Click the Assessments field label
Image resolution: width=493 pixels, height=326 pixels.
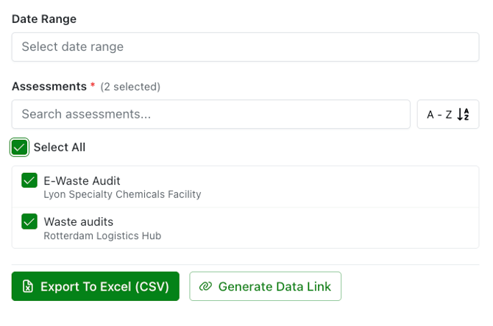pyautogui.click(x=49, y=86)
